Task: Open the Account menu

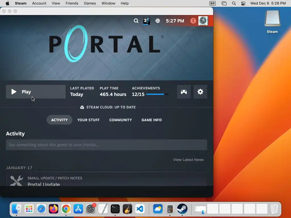Action: tap(39, 3)
